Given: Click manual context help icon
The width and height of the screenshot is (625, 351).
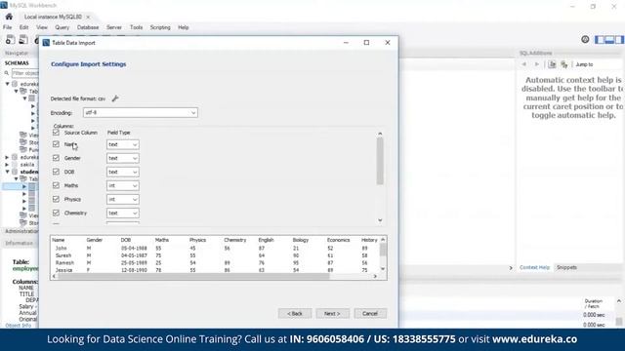Looking at the screenshot, I should point(552,64).
